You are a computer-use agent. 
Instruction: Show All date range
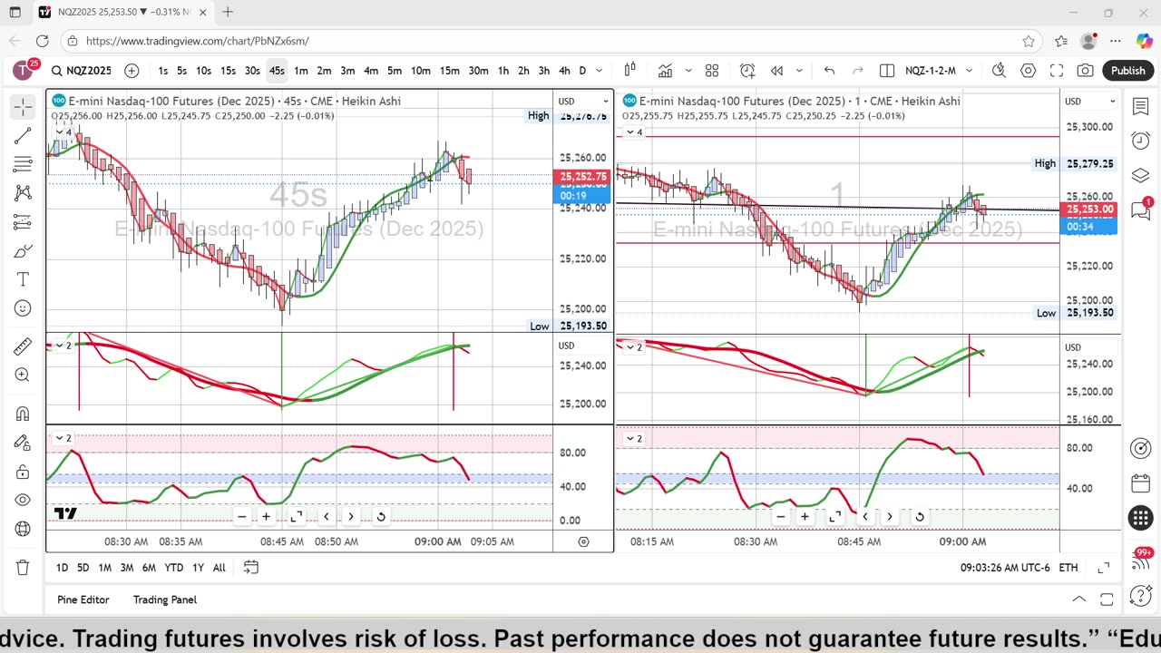click(x=220, y=568)
